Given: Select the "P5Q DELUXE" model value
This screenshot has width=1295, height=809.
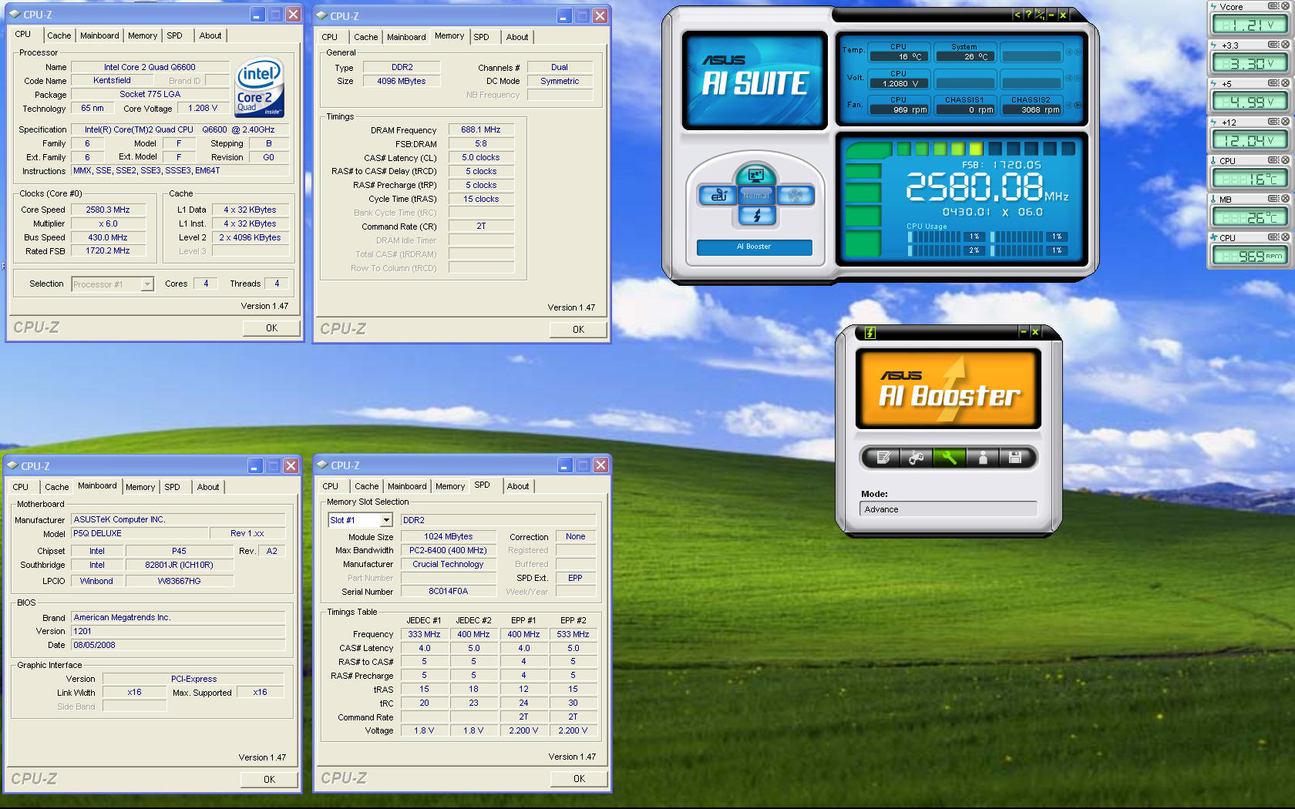Looking at the screenshot, I should 140,533.
